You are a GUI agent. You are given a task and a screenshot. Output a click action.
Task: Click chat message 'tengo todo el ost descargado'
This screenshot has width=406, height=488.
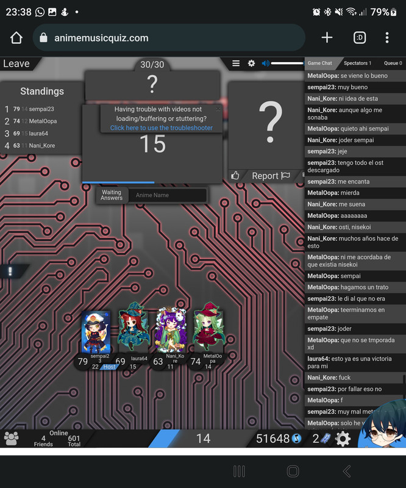[355, 167]
